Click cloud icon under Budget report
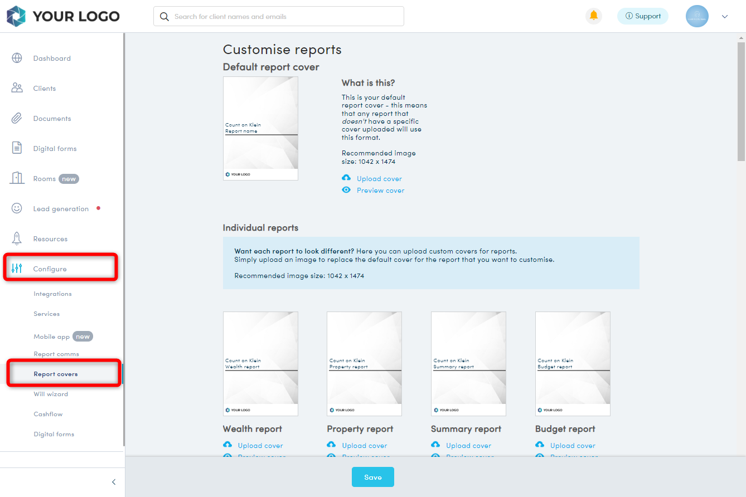746x497 pixels. (x=540, y=445)
